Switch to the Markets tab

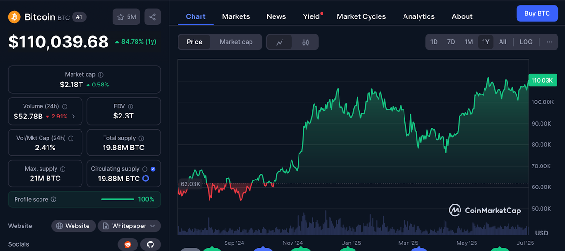[236, 16]
